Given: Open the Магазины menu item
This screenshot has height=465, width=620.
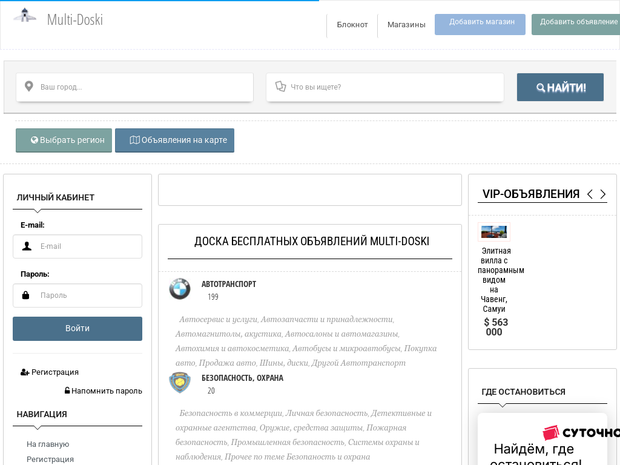Looking at the screenshot, I should point(406,24).
